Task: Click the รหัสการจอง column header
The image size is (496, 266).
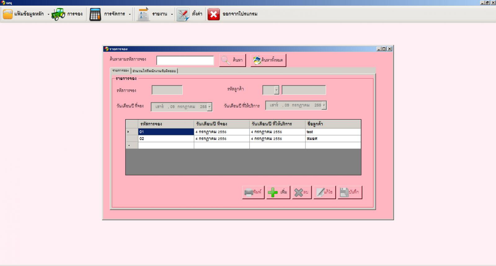Action: 166,124
